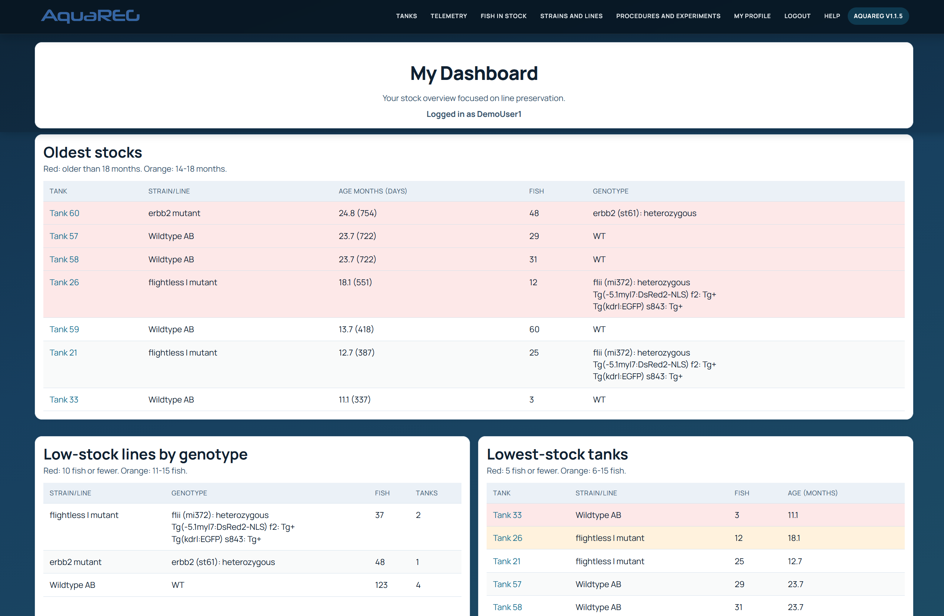Click fish count '37' for flightless I mutant
944x616 pixels.
pyautogui.click(x=379, y=515)
